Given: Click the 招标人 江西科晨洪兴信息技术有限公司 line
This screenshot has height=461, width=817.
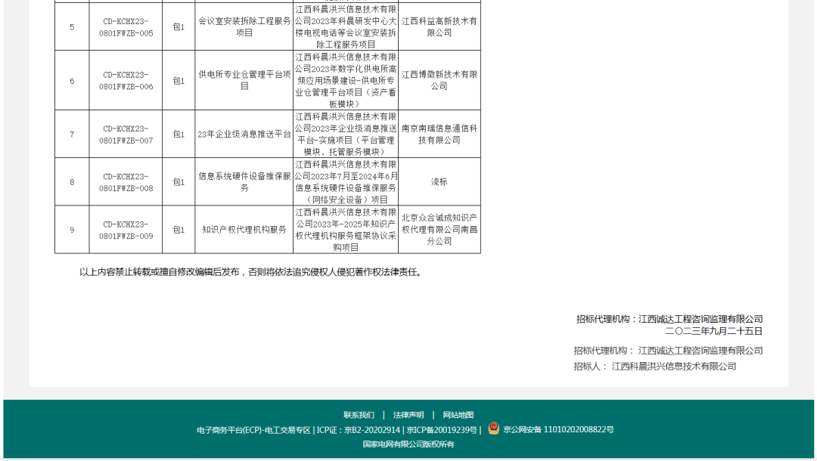Looking at the screenshot, I should pos(654,367).
